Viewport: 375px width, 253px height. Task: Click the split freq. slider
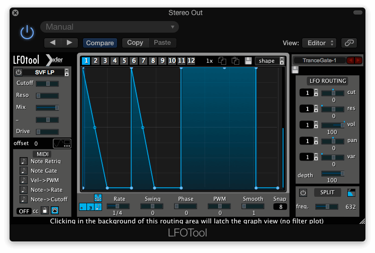327,207
